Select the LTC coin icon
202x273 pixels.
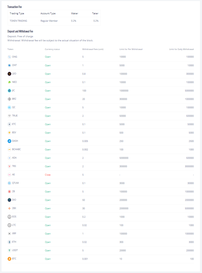pos(9,225)
